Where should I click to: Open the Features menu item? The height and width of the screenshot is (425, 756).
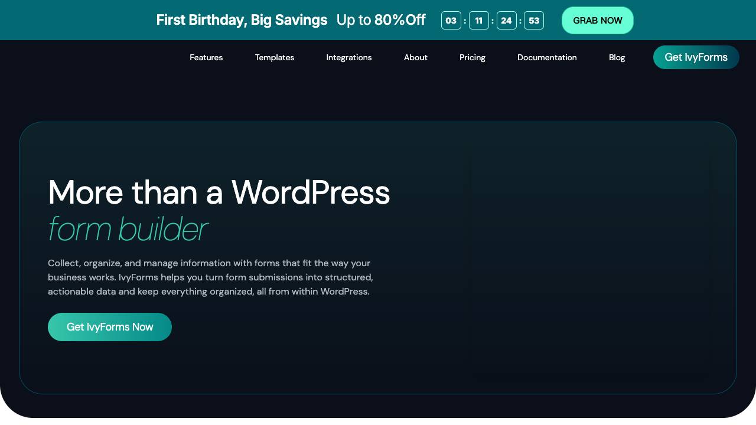(206, 57)
